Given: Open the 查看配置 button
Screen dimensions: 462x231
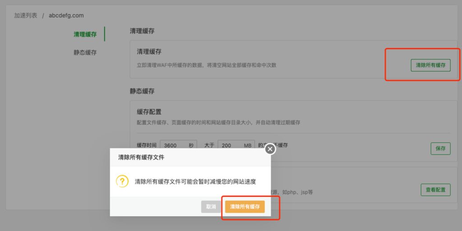Looking at the screenshot, I should tap(435, 190).
